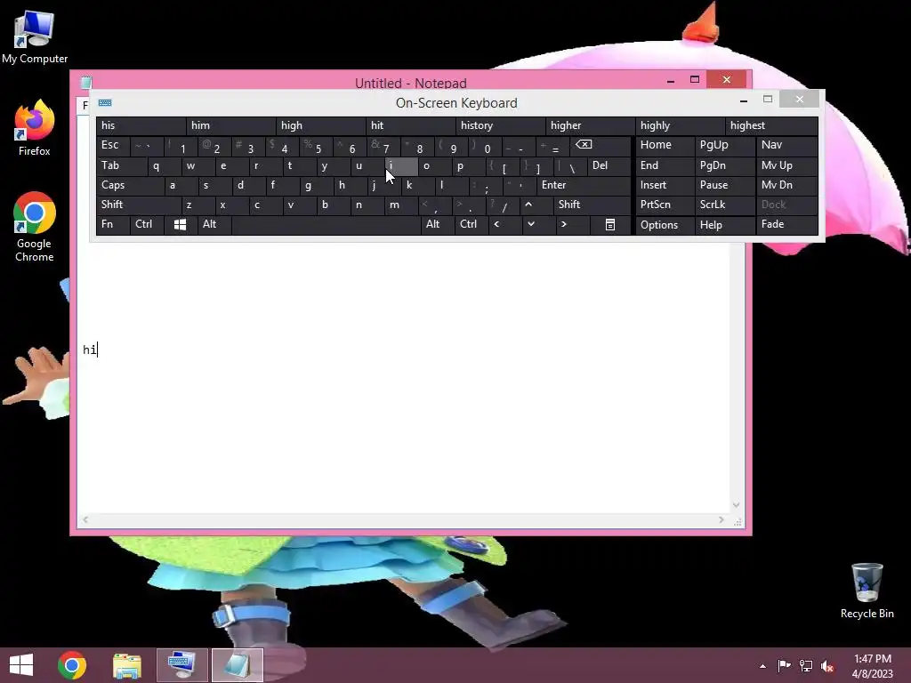This screenshot has height=683, width=911.
Task: Click the taskbar clock showing 1:47 PM
Action: (872, 666)
